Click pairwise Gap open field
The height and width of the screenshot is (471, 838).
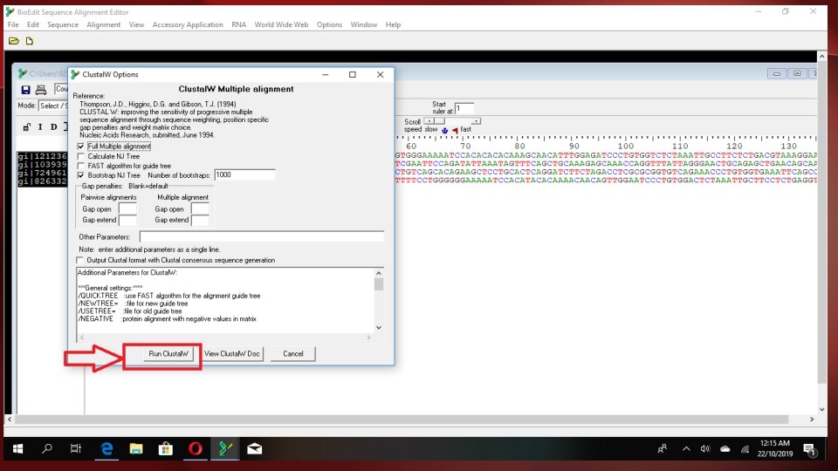(x=127, y=208)
